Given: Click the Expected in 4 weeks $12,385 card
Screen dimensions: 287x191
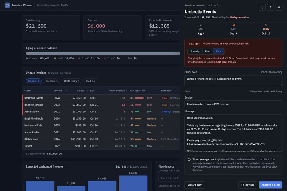Looking at the screenshot, I should [x=162, y=28].
